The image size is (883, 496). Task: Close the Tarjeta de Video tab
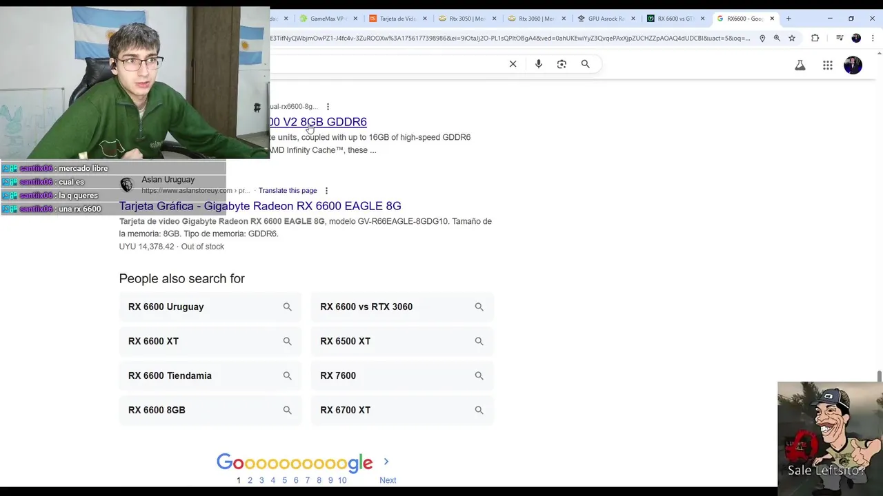425,19
